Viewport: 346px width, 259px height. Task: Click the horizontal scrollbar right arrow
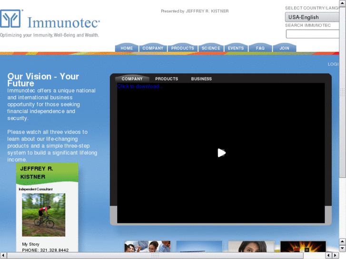[335, 256]
